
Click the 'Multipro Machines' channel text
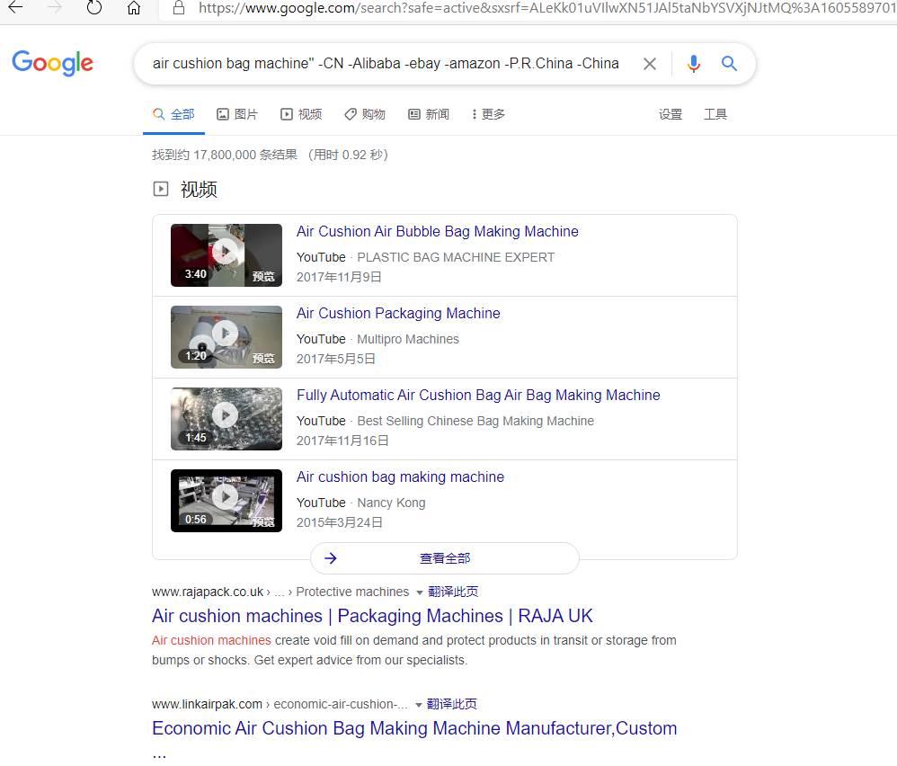(x=408, y=339)
